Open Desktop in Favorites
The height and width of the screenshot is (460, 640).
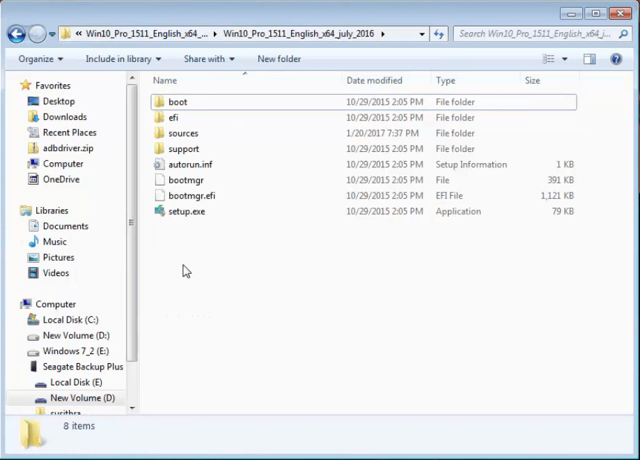(x=58, y=101)
